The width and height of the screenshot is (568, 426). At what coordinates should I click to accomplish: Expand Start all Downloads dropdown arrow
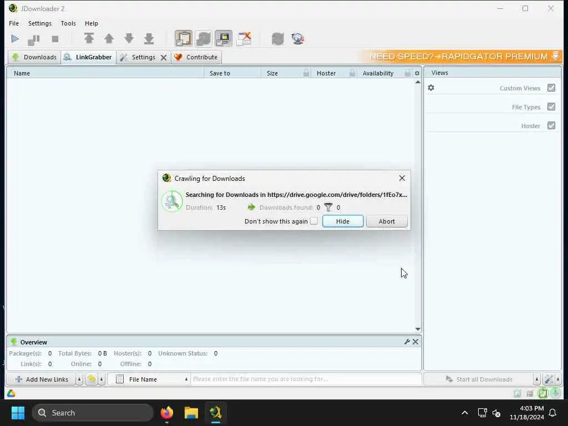click(x=537, y=379)
